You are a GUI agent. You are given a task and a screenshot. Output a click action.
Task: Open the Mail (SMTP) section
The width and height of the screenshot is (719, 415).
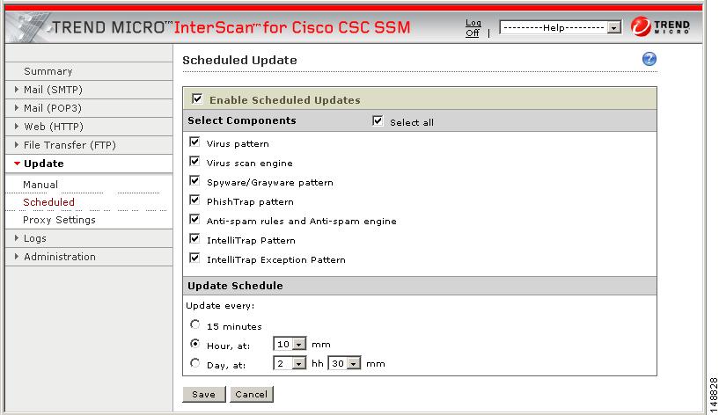point(53,90)
